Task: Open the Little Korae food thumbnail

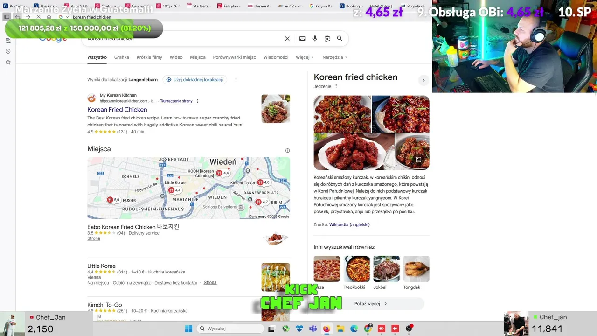Action: click(276, 277)
